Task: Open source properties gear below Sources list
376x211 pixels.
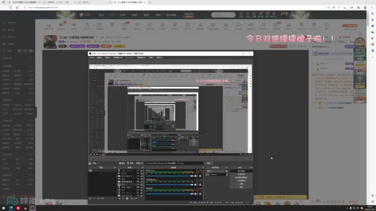Action: (x=127, y=198)
